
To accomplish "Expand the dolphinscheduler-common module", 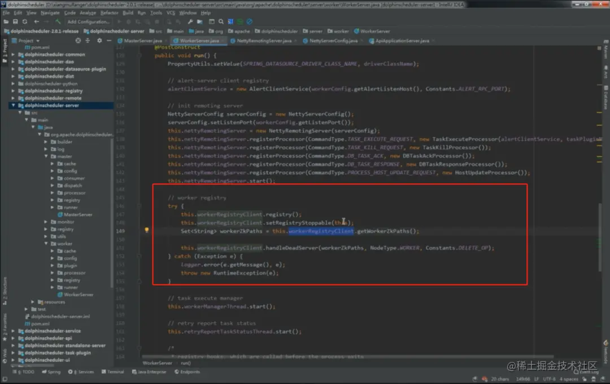I will pos(13,54).
